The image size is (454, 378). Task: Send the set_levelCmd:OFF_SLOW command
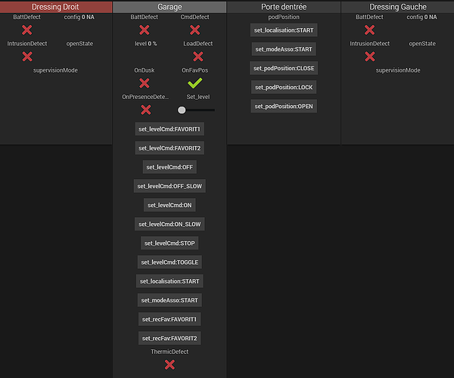point(169,186)
